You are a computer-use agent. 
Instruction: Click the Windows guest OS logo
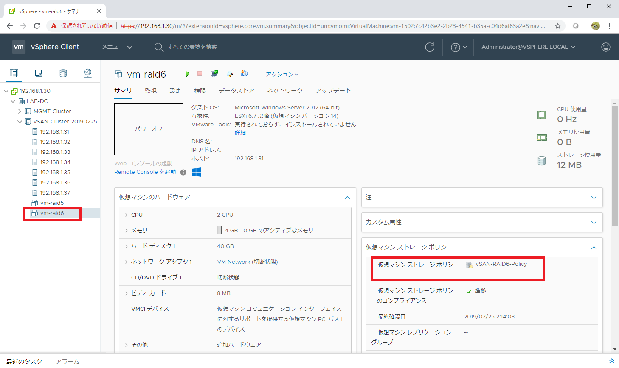click(197, 172)
